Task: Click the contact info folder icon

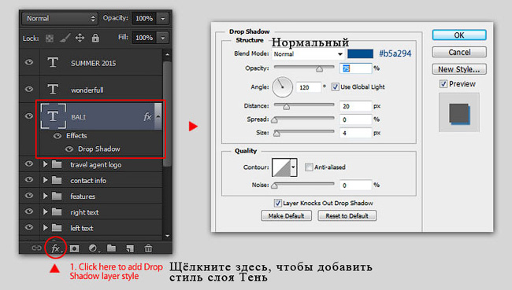Action: (x=57, y=180)
